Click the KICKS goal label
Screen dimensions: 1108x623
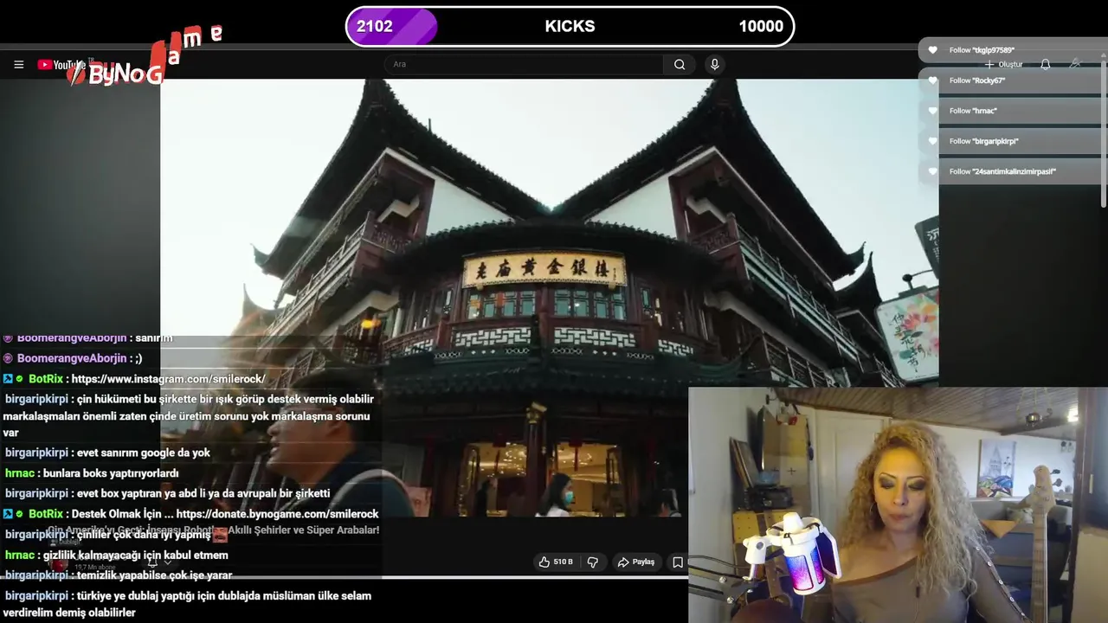(570, 26)
